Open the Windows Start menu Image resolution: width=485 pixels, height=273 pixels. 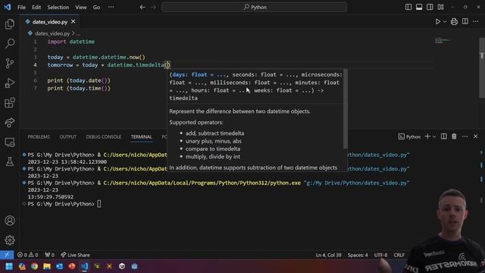pos(9,266)
